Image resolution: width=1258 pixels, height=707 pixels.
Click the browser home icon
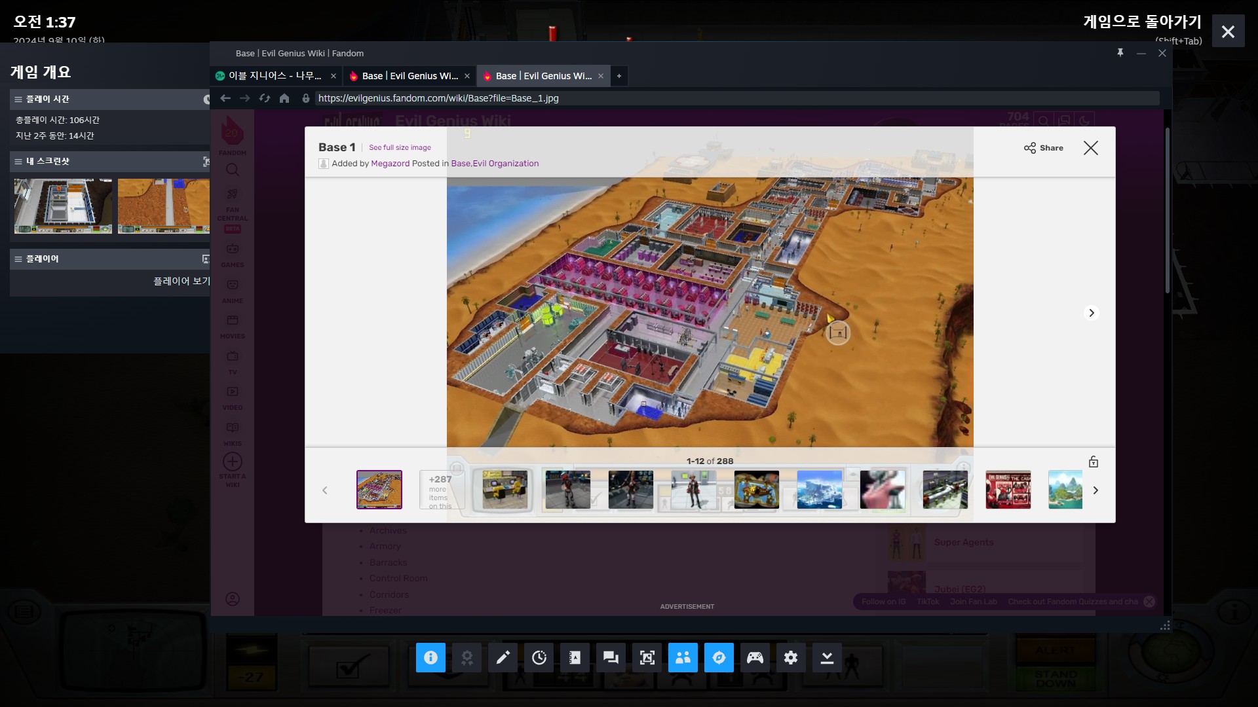click(x=284, y=98)
